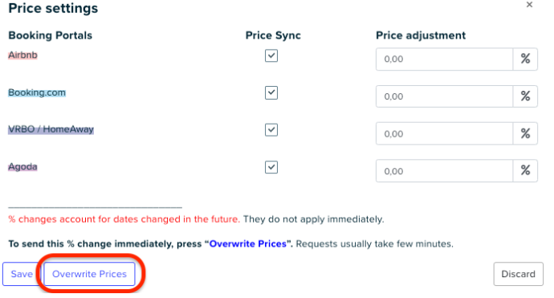The image size is (554, 298).
Task: Click the percent symbol for VRBO / HomeAway
Action: 525,133
